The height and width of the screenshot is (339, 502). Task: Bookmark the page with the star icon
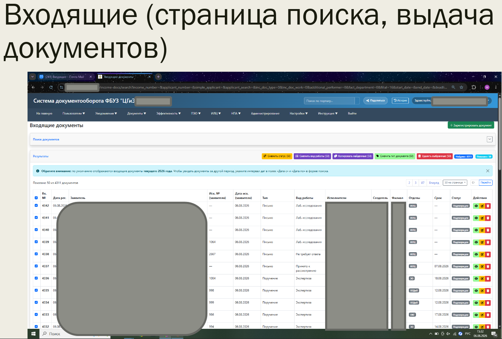(461, 87)
